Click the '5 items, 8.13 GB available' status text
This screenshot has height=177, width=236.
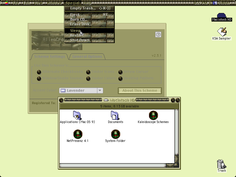tap(119, 106)
